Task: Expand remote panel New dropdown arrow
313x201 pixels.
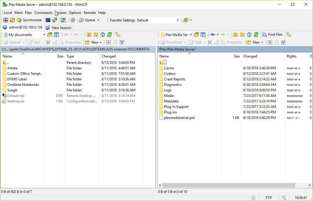Action: (x=262, y=42)
